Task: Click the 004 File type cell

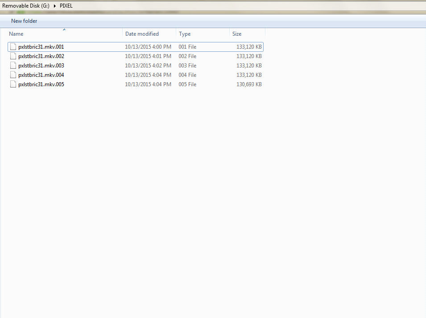Action: click(x=187, y=75)
